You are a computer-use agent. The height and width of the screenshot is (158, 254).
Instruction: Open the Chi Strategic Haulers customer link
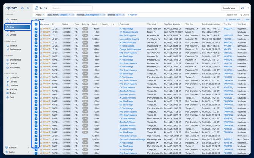pos(129,32)
